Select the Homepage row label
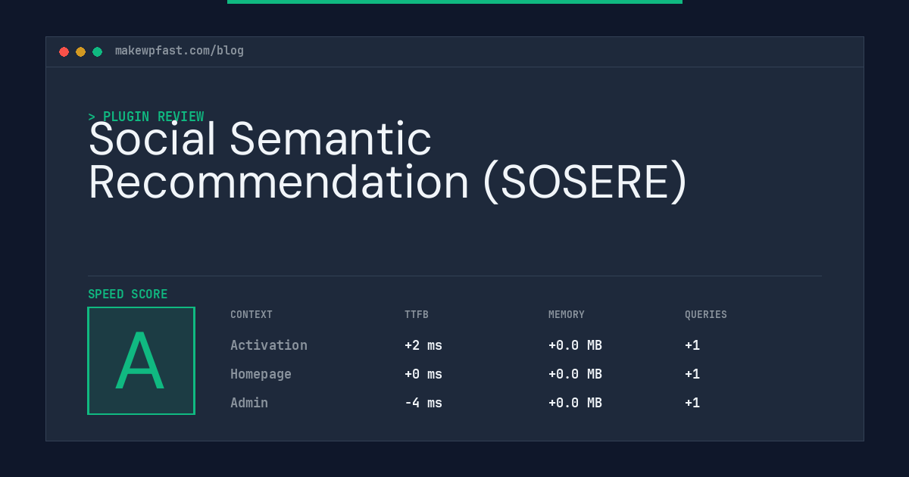Screen dimensions: 909x477 tap(261, 374)
